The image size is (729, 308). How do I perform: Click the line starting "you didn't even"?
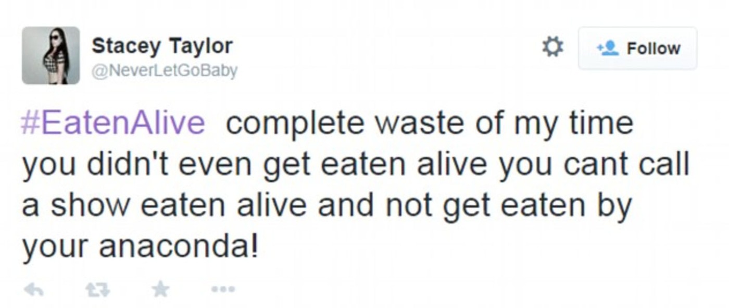(355, 164)
